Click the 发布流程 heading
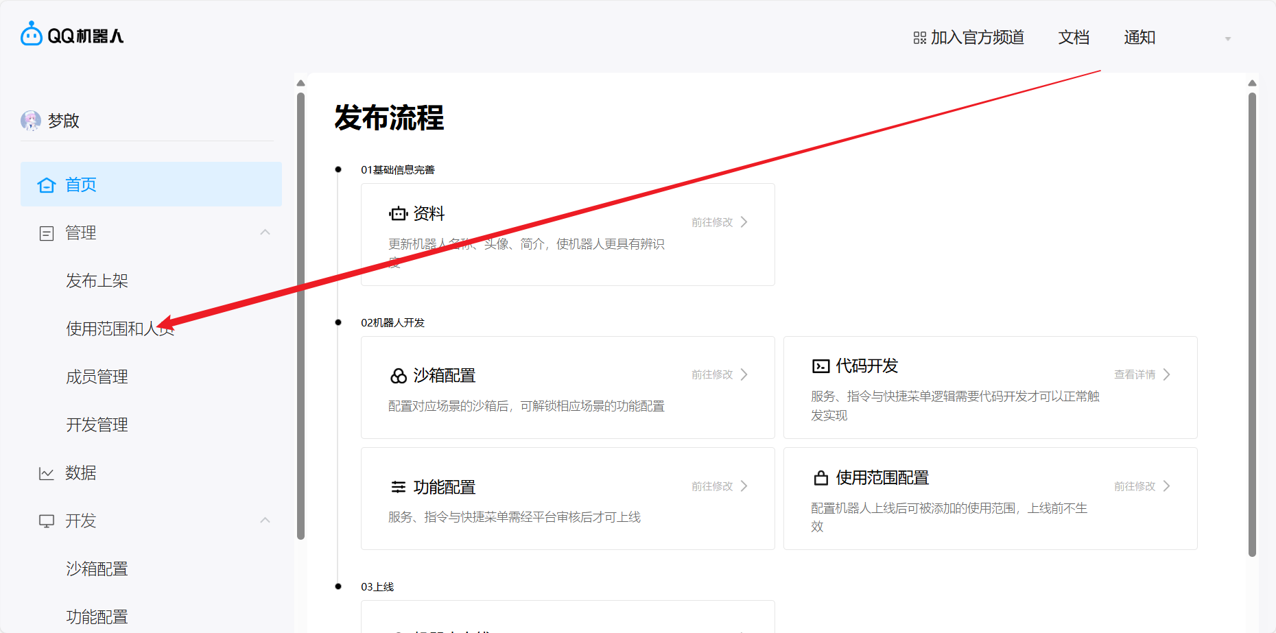The image size is (1276, 633). (x=389, y=118)
